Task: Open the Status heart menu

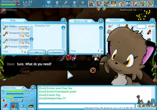Action: (49, 3)
